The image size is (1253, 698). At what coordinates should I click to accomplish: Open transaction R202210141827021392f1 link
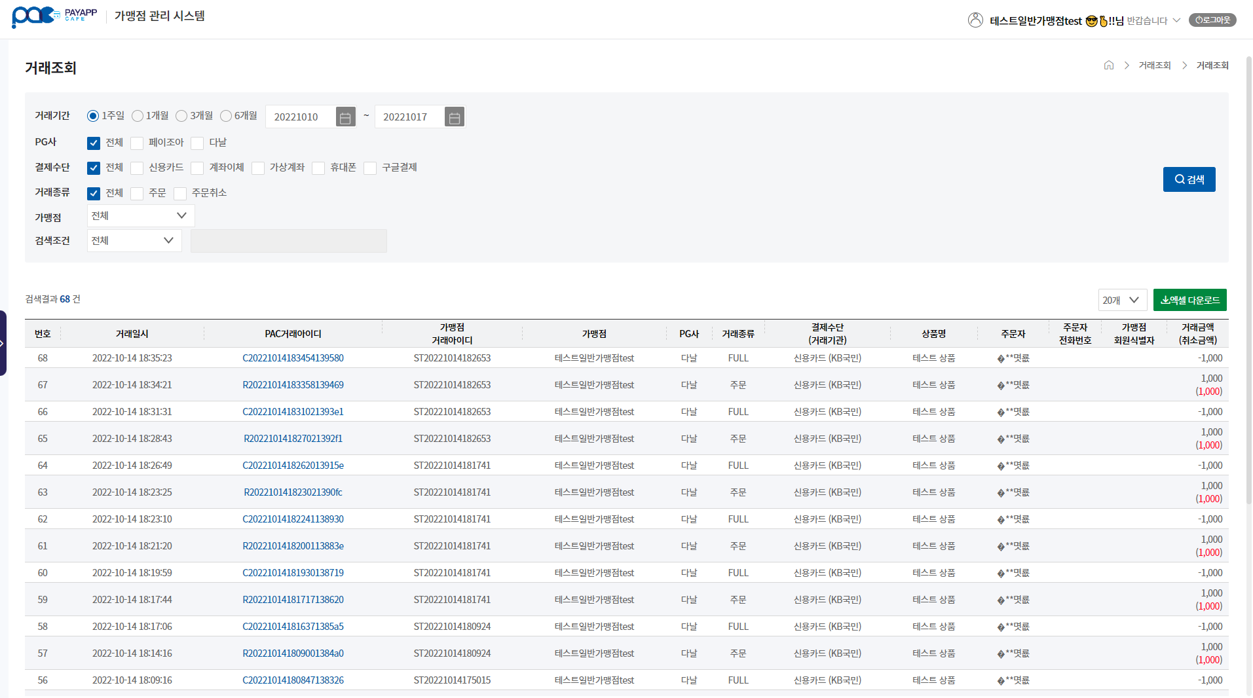pos(293,439)
